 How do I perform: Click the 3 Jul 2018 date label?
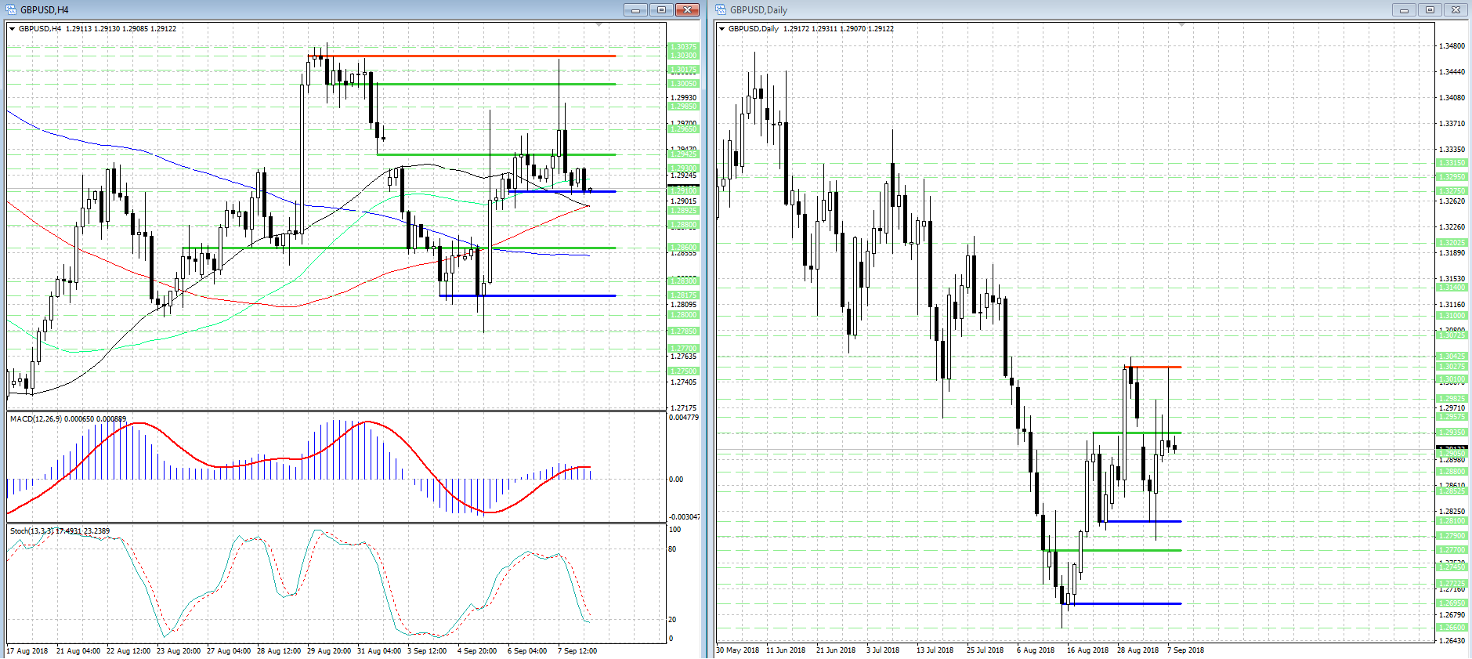pos(883,650)
